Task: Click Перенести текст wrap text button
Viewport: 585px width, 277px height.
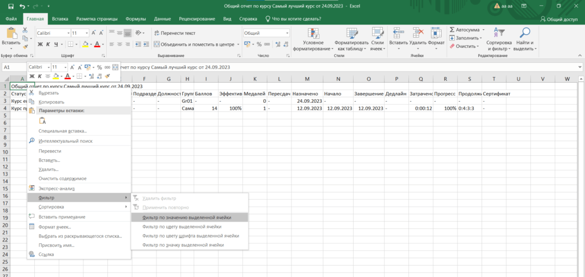Action: pos(175,33)
